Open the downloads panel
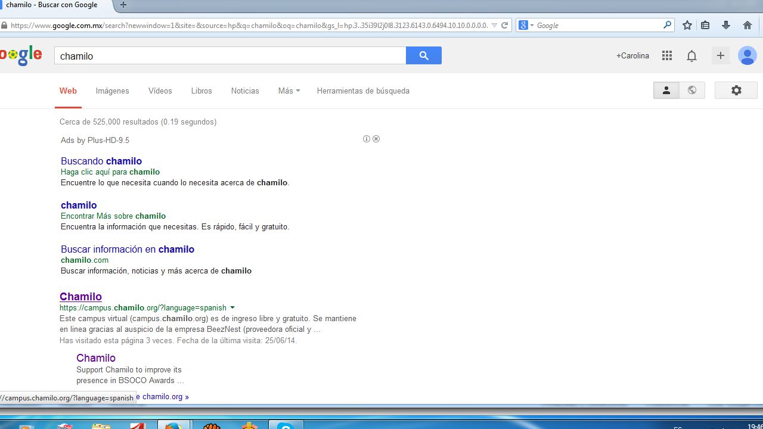The width and height of the screenshot is (763, 429). [x=726, y=26]
